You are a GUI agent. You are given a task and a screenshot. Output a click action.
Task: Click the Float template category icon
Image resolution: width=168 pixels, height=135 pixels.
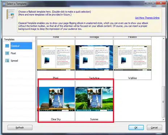[7, 53]
